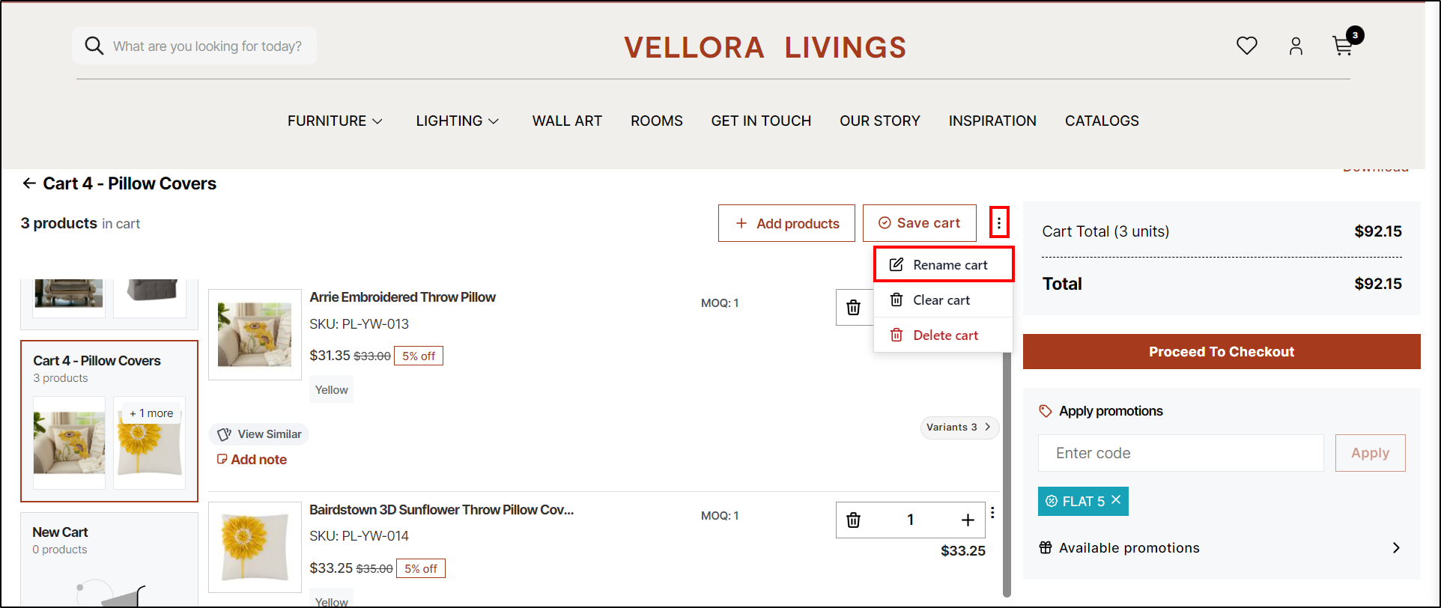Screen dimensions: 1441x608
Task: Go back using the arrow beside Cart 4
Action: click(29, 183)
